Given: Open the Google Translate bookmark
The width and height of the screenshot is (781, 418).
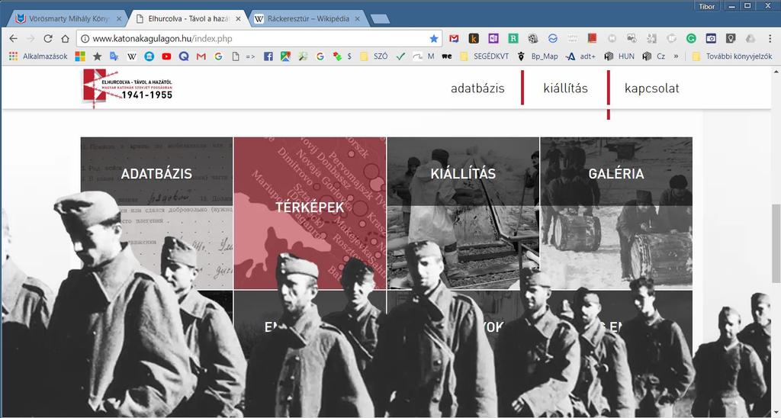Looking at the screenshot, I should pyautogui.click(x=114, y=56).
